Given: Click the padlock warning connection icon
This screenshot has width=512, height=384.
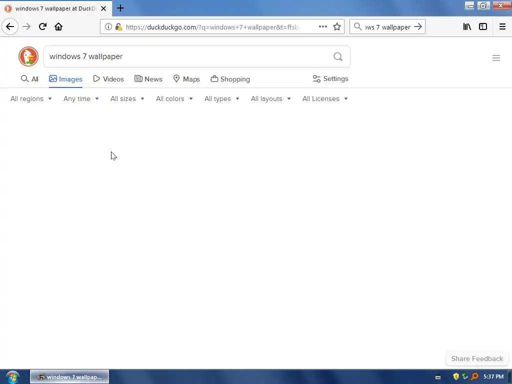Looking at the screenshot, I should click(x=119, y=27).
